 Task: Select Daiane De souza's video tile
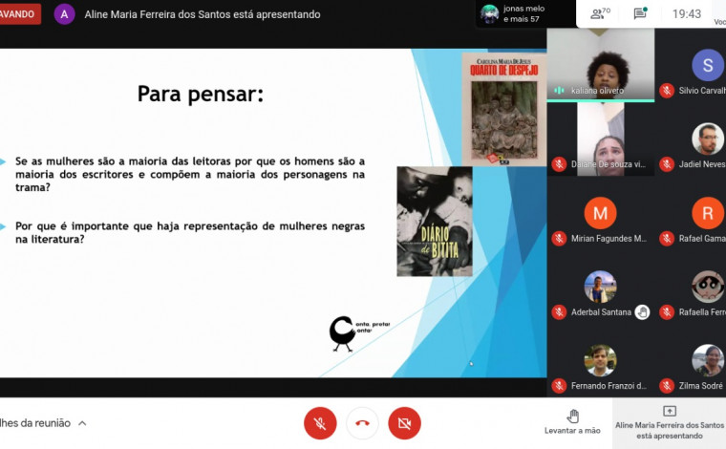tap(600, 139)
